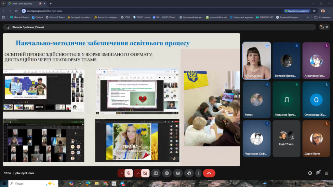Expand audio settings arrow beside microphone
The height and width of the screenshot is (187, 333).
[121, 173]
